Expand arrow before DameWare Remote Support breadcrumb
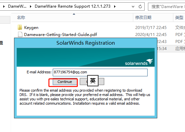This screenshot has width=185, height=132. coord(31,6)
